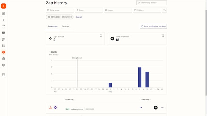
Task: Click the orange Create plus button
Action: tap(4, 6)
